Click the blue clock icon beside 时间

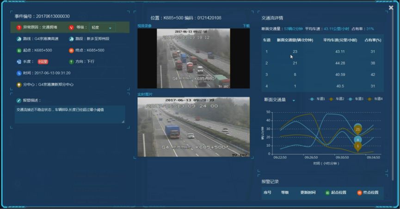click(x=18, y=73)
